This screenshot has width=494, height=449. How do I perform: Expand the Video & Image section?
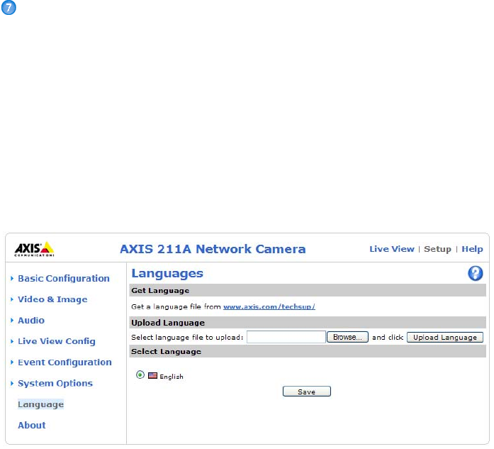click(x=52, y=299)
